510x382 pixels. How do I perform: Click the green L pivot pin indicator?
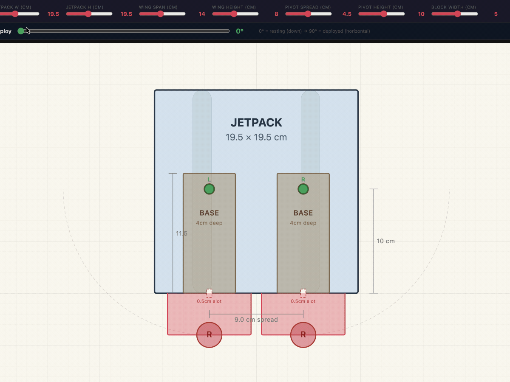point(209,189)
